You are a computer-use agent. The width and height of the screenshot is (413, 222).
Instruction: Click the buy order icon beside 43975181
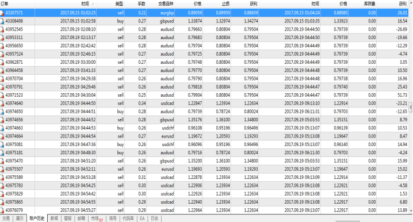tap(2, 153)
